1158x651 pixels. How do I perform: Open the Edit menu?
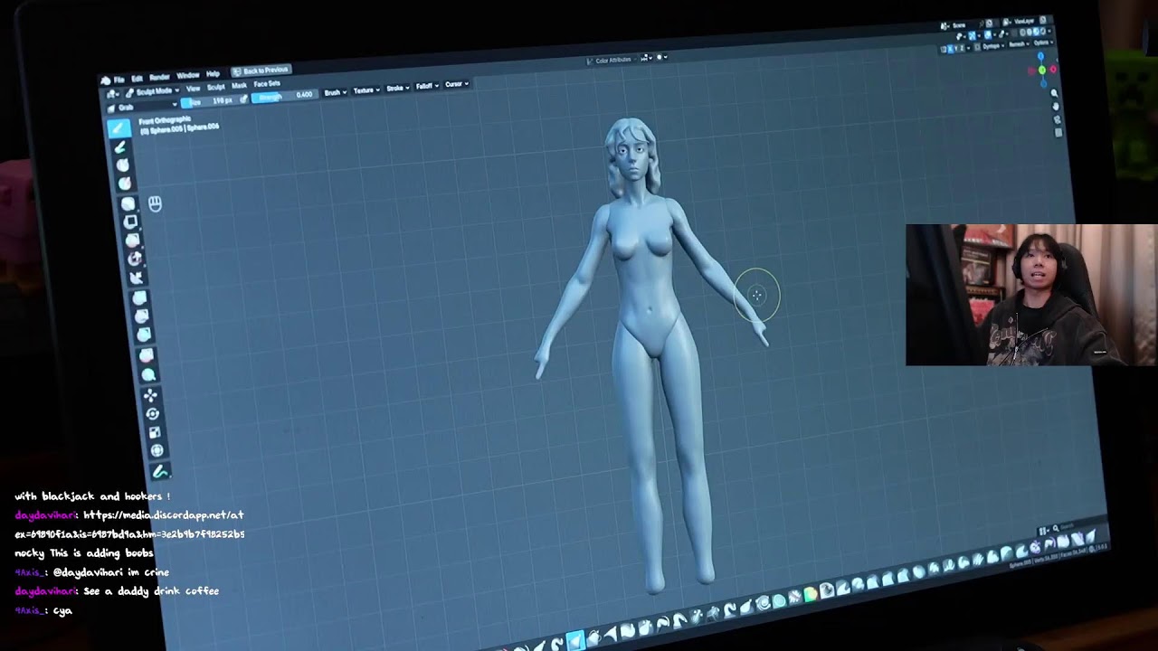[x=137, y=79]
